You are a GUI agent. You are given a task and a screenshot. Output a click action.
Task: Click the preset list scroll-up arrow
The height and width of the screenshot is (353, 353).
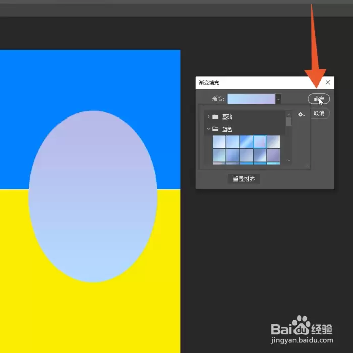click(x=289, y=114)
